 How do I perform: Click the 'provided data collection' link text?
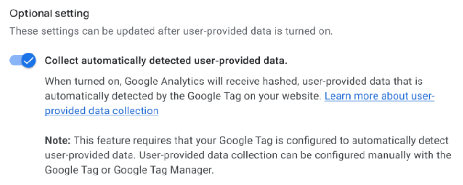click(x=101, y=111)
